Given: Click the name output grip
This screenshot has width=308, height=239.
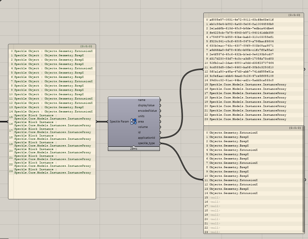Looking at the screenshot, I should [160, 100].
